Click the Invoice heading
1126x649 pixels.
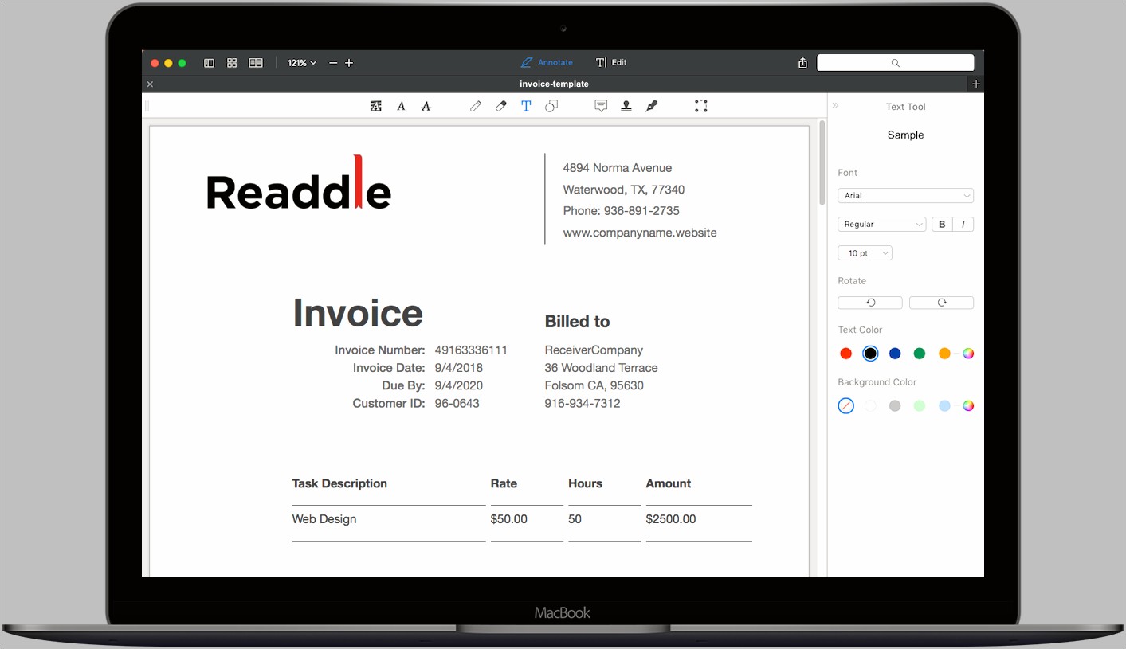[358, 312]
